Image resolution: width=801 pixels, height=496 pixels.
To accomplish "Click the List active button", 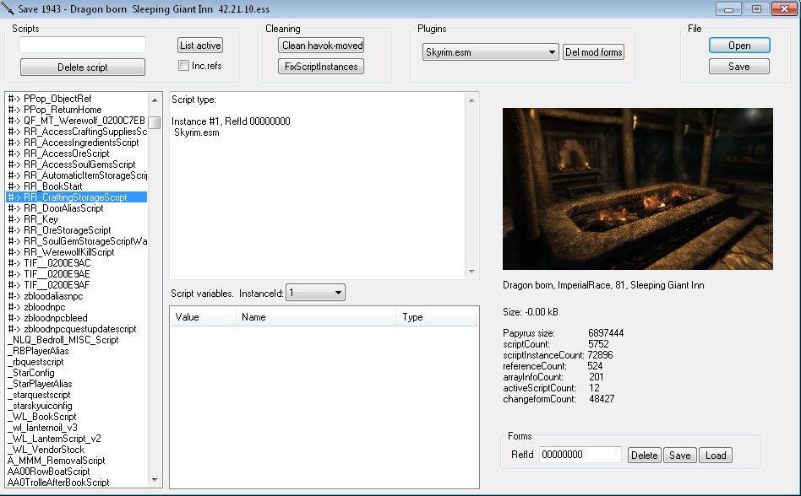I will (200, 46).
